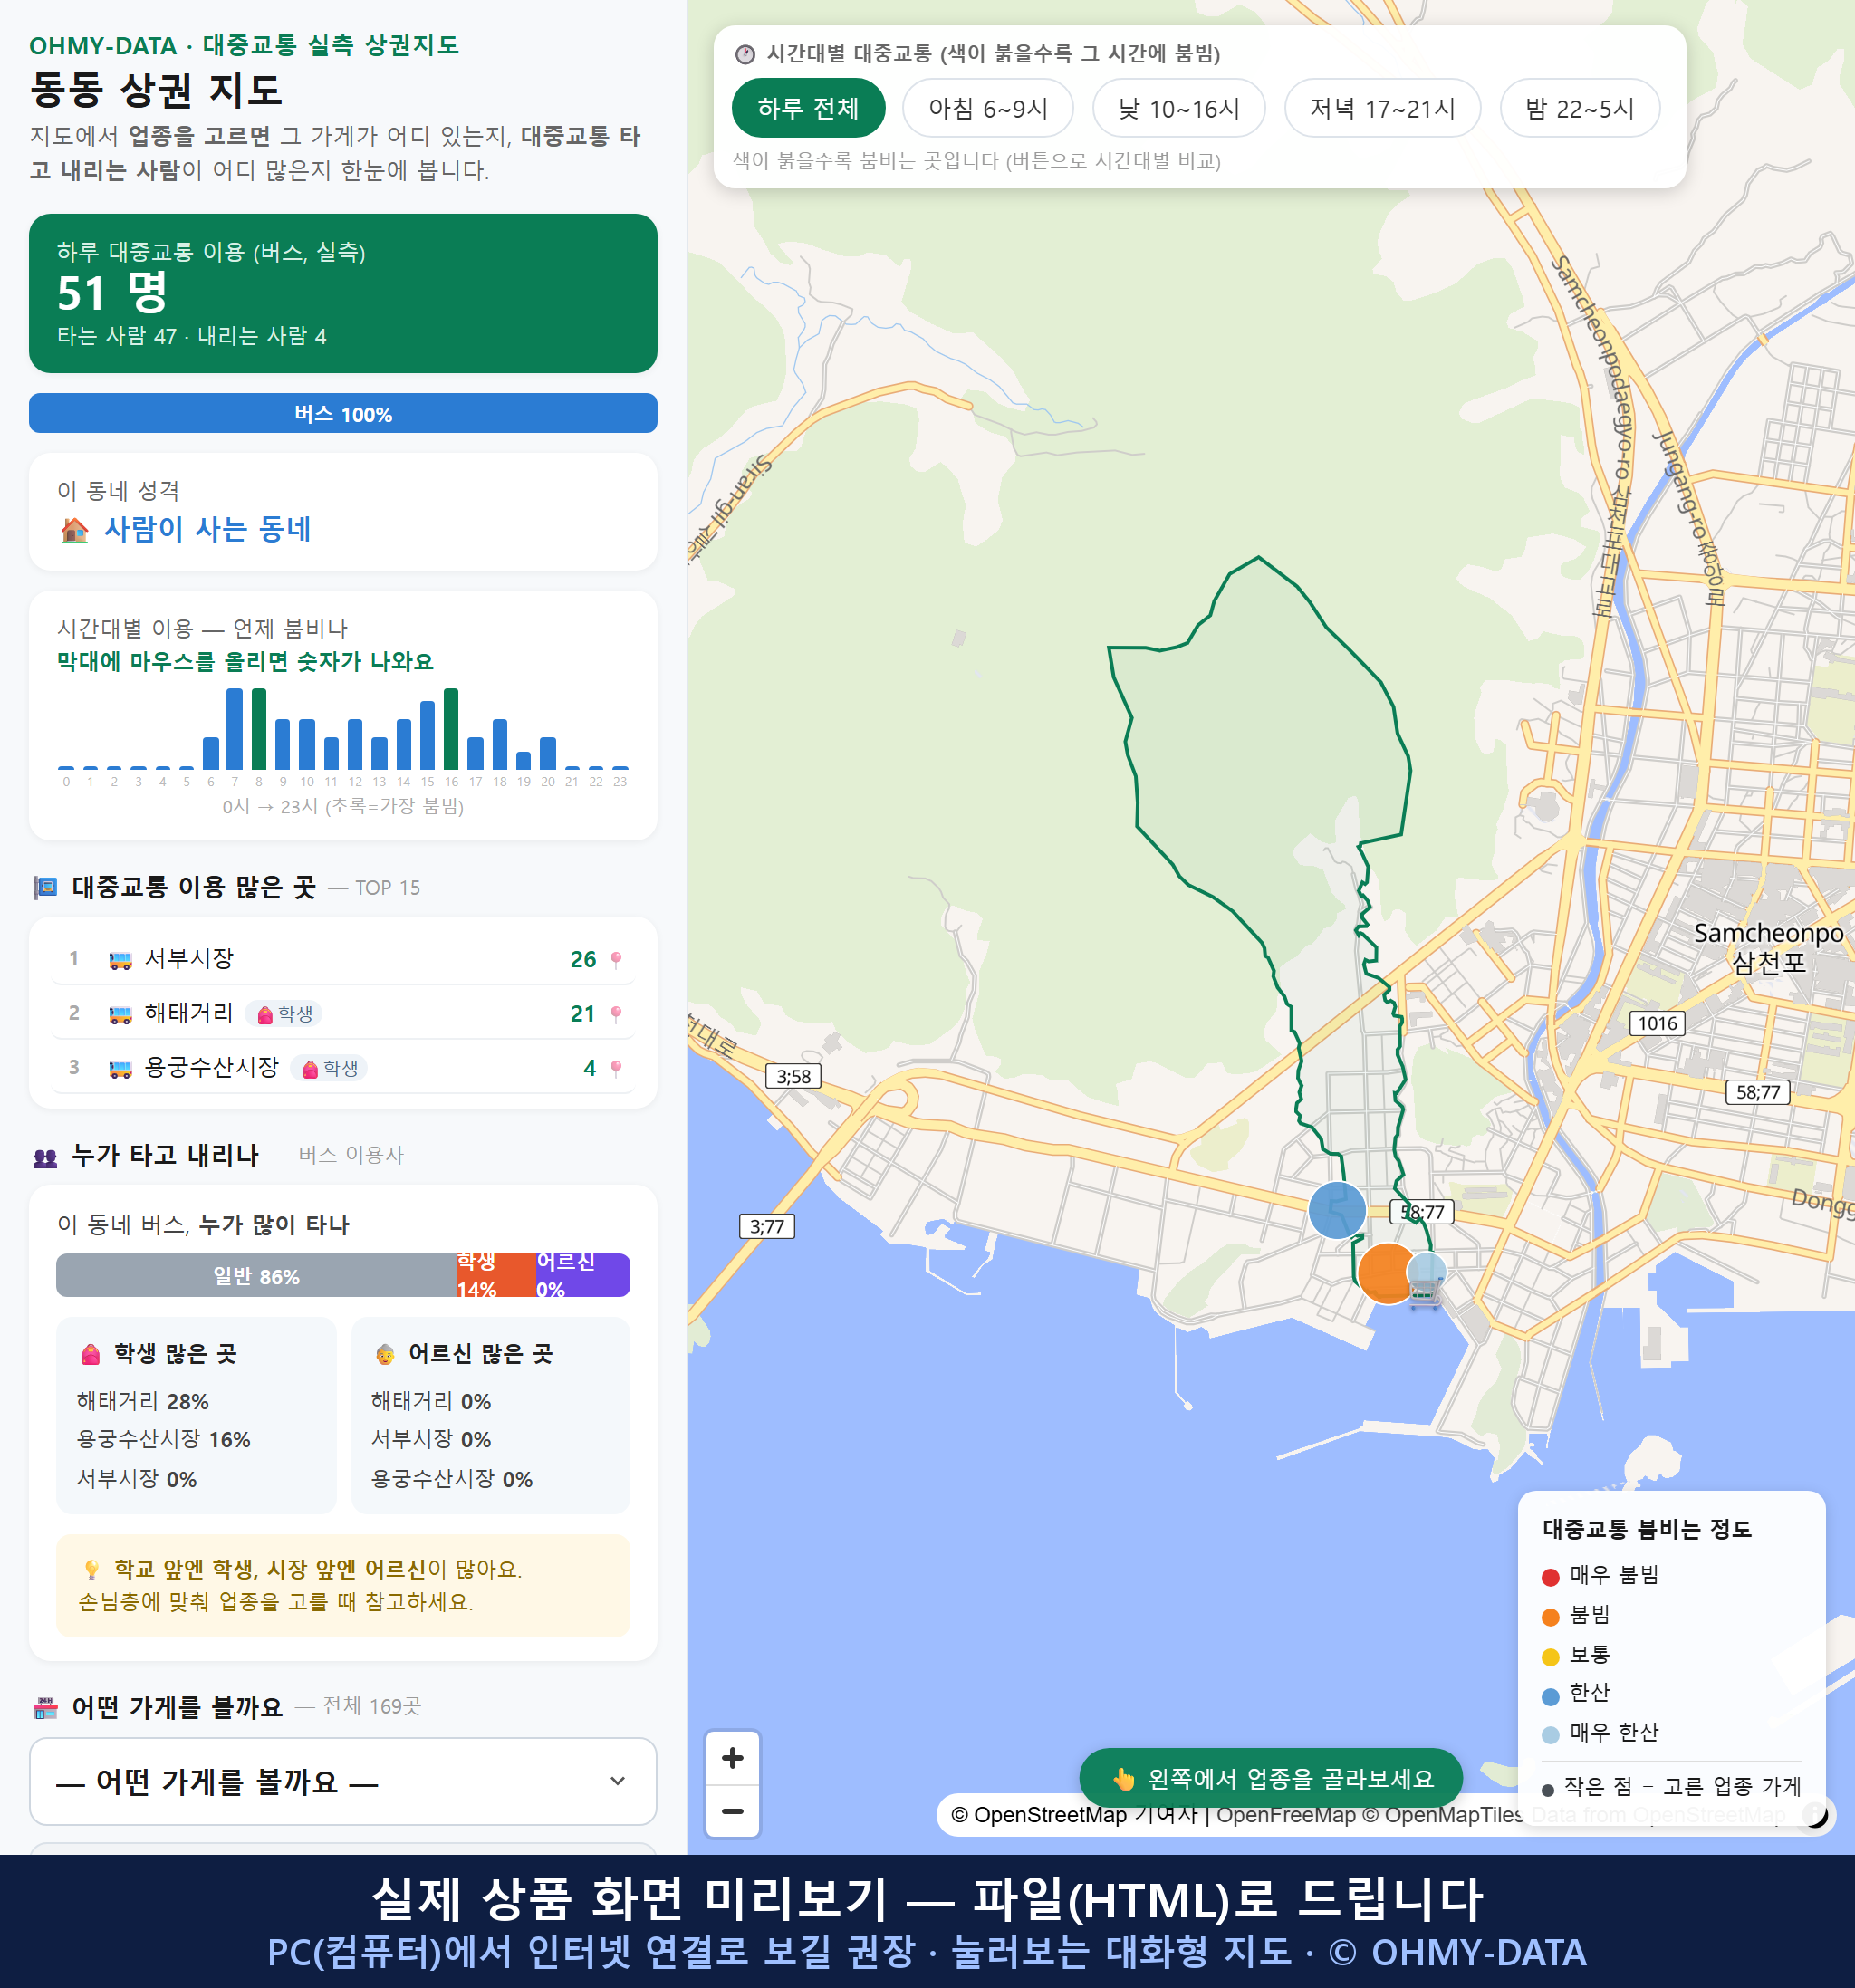
Task: Click the green 16시 peak bar in chart
Action: [x=451, y=728]
